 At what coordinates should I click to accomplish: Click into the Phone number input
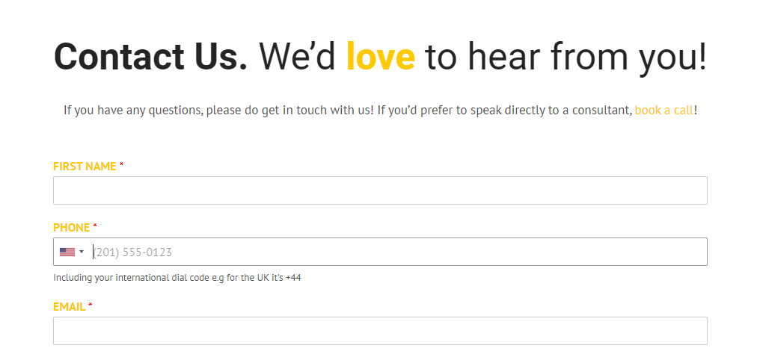[399, 252]
